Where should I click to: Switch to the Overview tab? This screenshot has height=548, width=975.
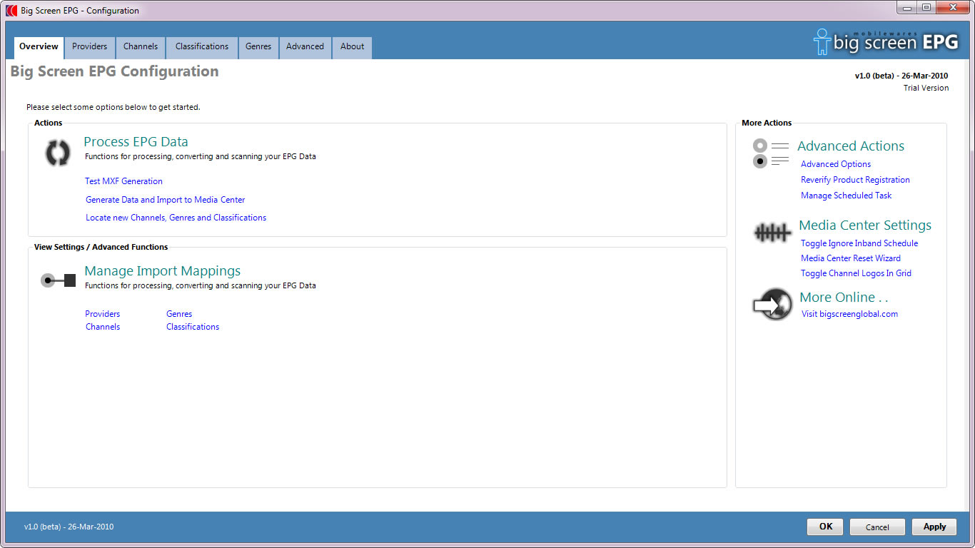(x=39, y=47)
